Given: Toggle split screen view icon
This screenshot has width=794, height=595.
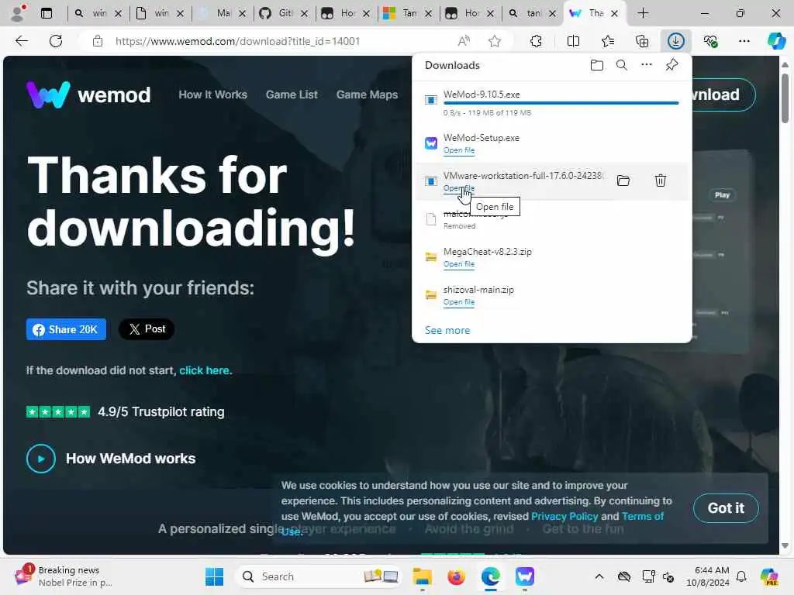Looking at the screenshot, I should point(573,41).
